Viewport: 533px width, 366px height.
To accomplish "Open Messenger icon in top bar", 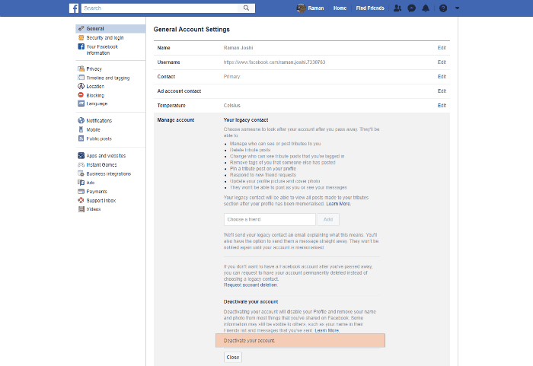I will (412, 8).
